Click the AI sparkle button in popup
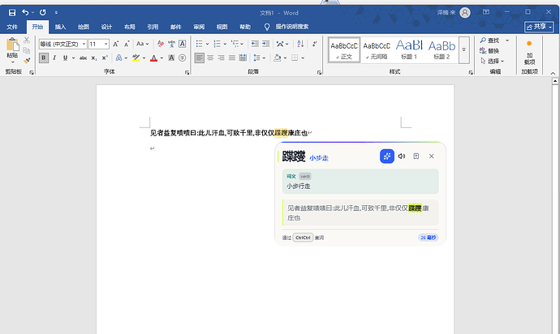560x334 pixels. 387,156
